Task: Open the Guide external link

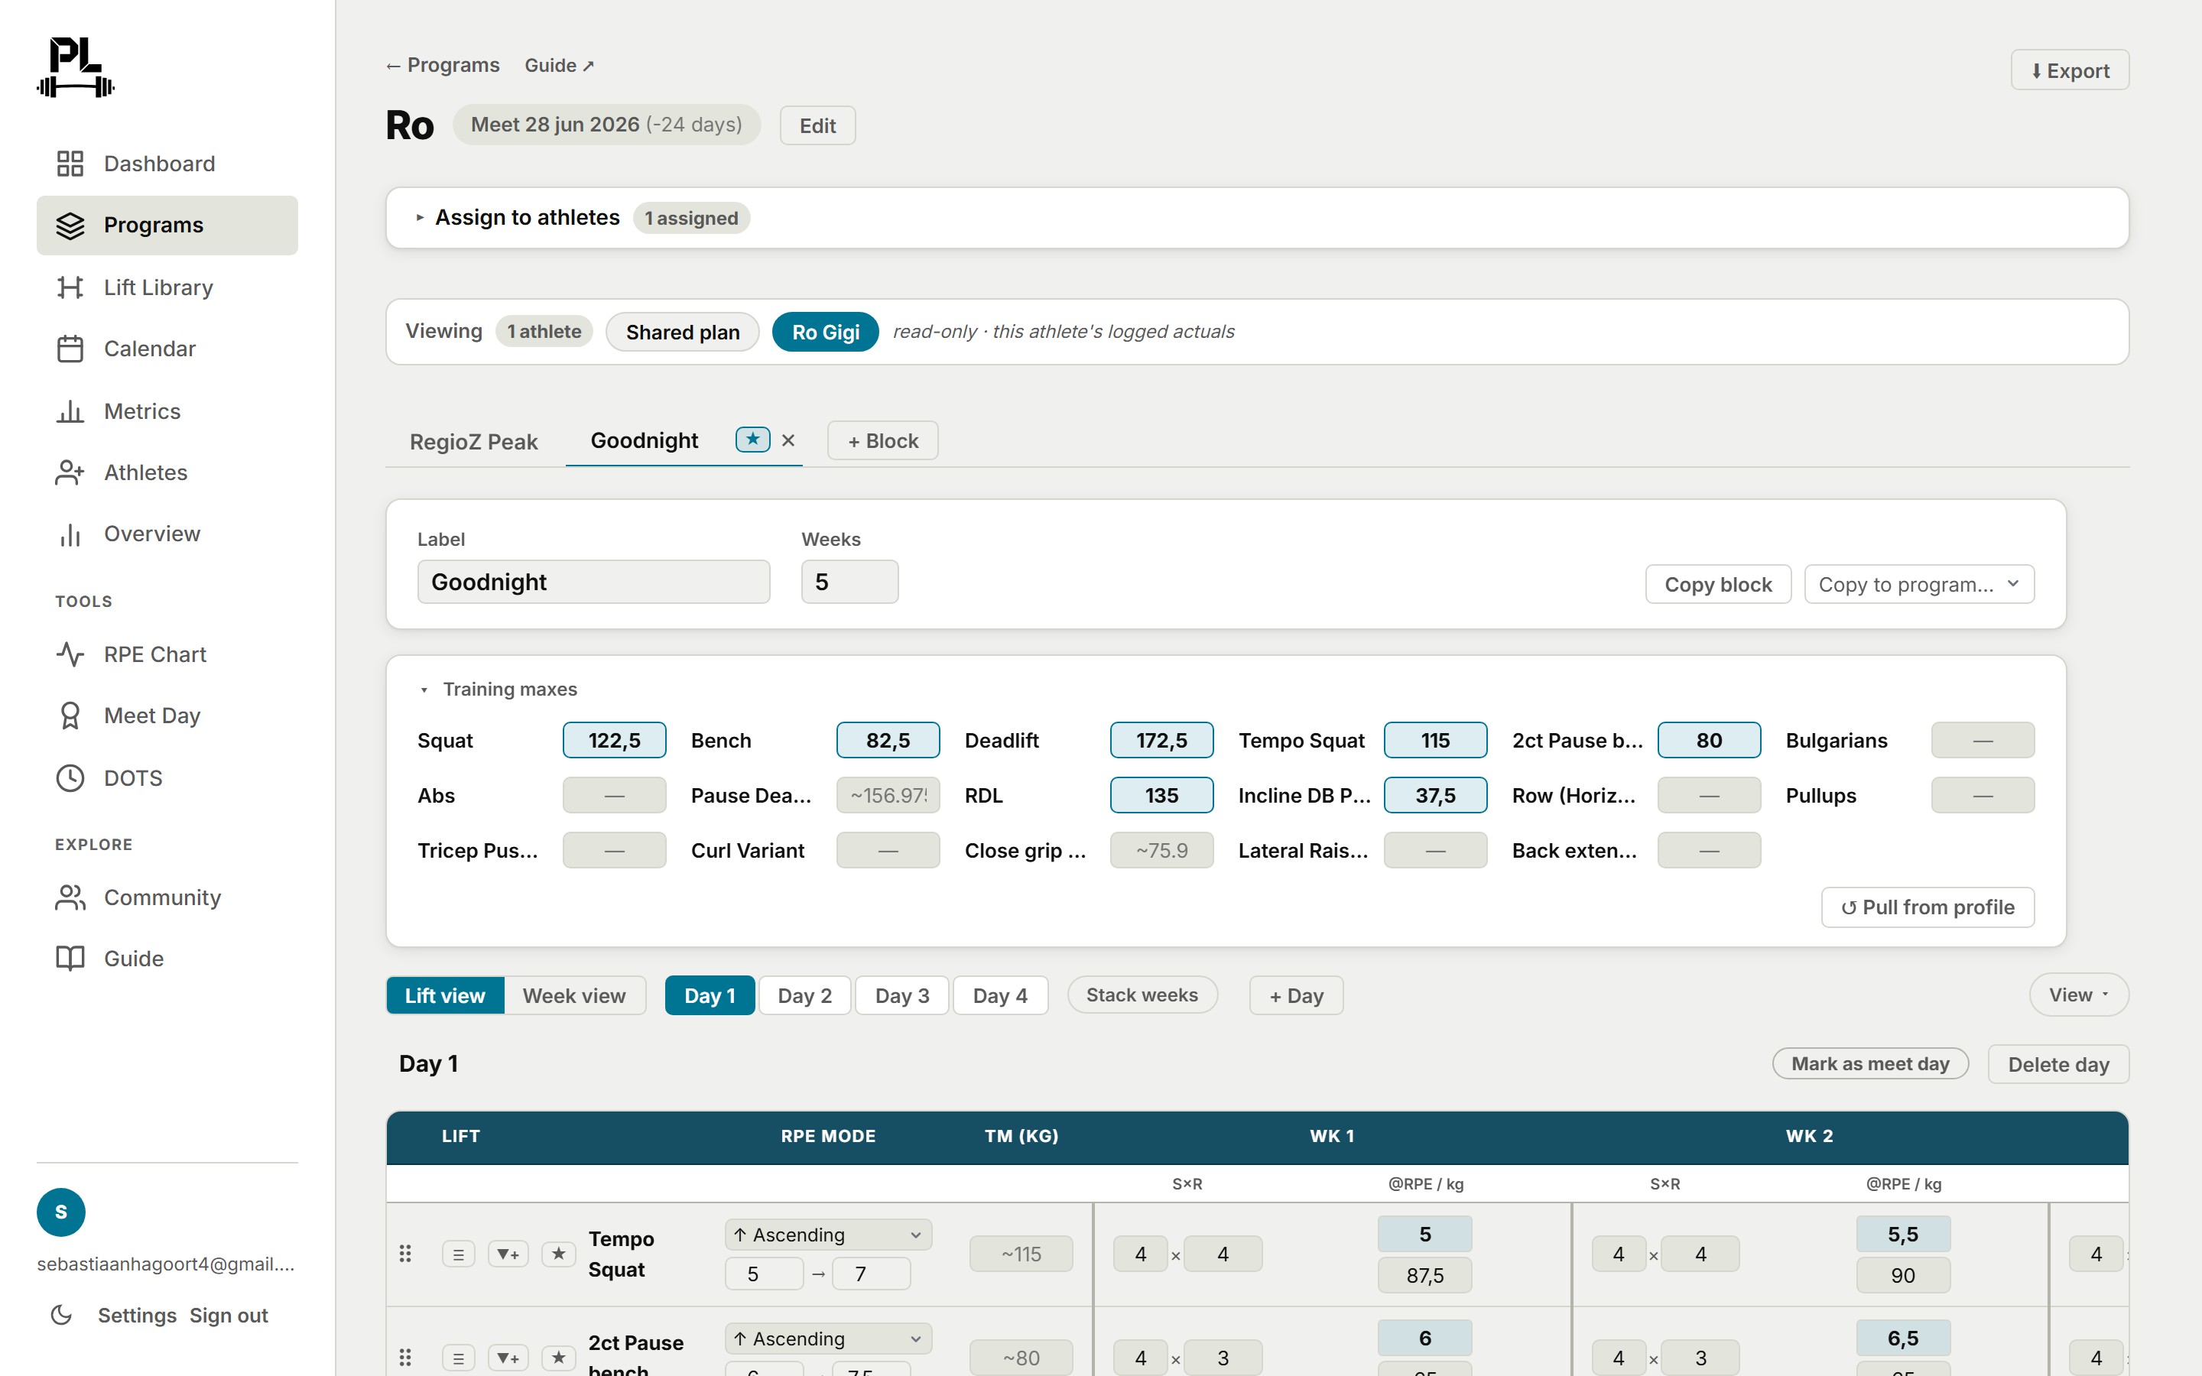Action: 559,66
